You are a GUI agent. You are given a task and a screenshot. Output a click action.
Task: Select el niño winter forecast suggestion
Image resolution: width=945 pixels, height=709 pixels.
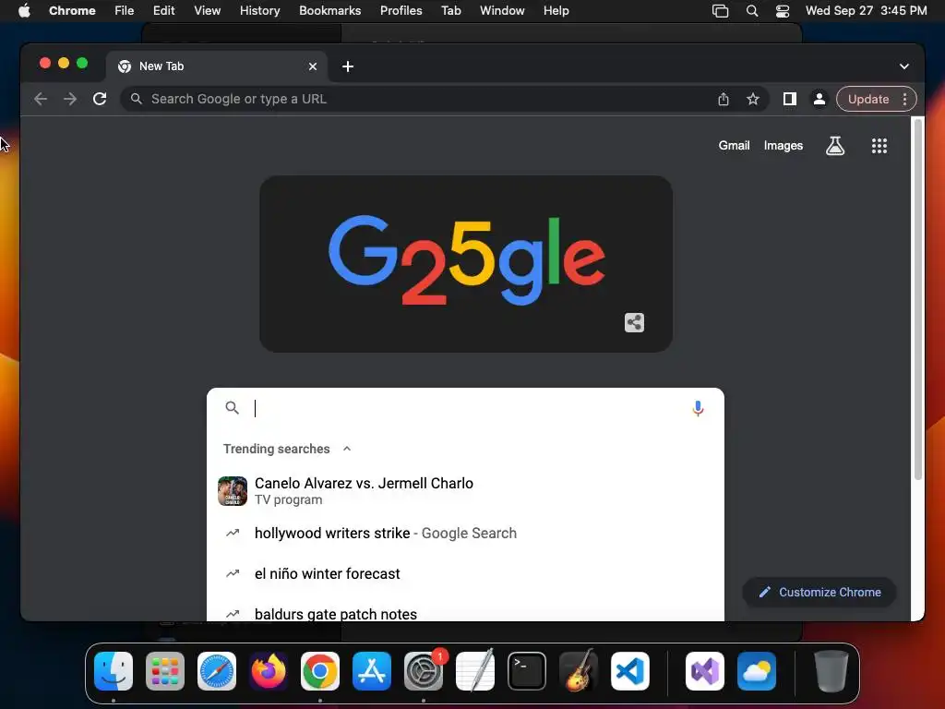pos(465,573)
